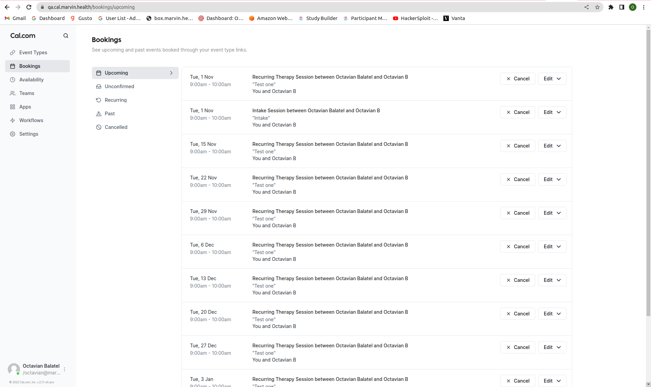Screen dimensions: 651x387
Task: Cancel the 22 Nov therapy session
Action: click(517, 179)
